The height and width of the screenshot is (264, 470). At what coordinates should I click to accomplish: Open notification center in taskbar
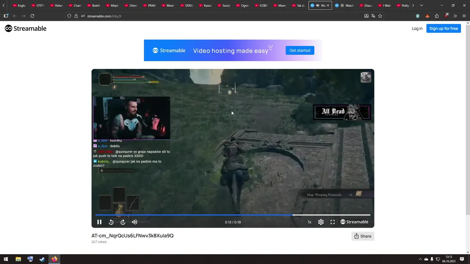462,259
